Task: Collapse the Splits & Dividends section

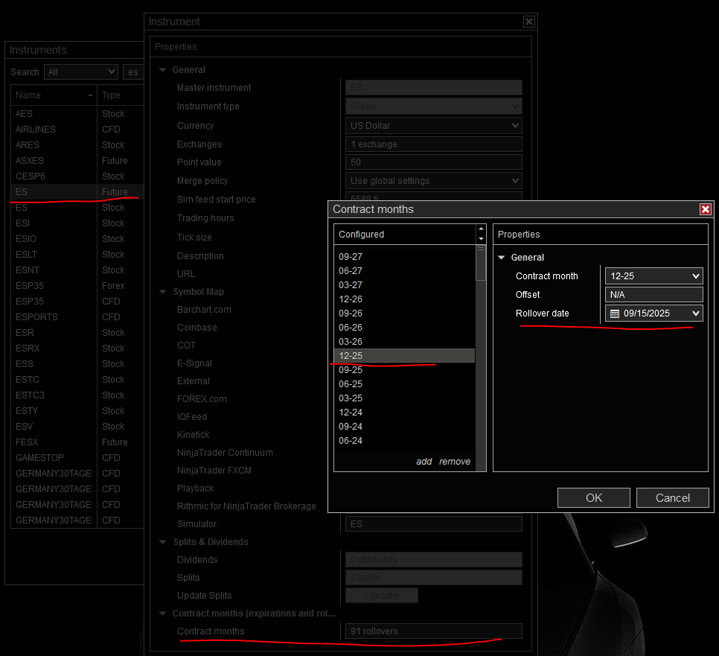Action: 163,542
